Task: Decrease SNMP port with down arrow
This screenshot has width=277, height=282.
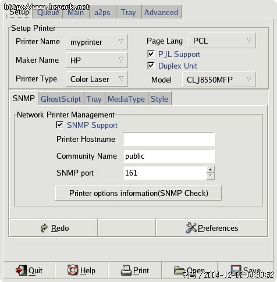Action: coord(211,176)
